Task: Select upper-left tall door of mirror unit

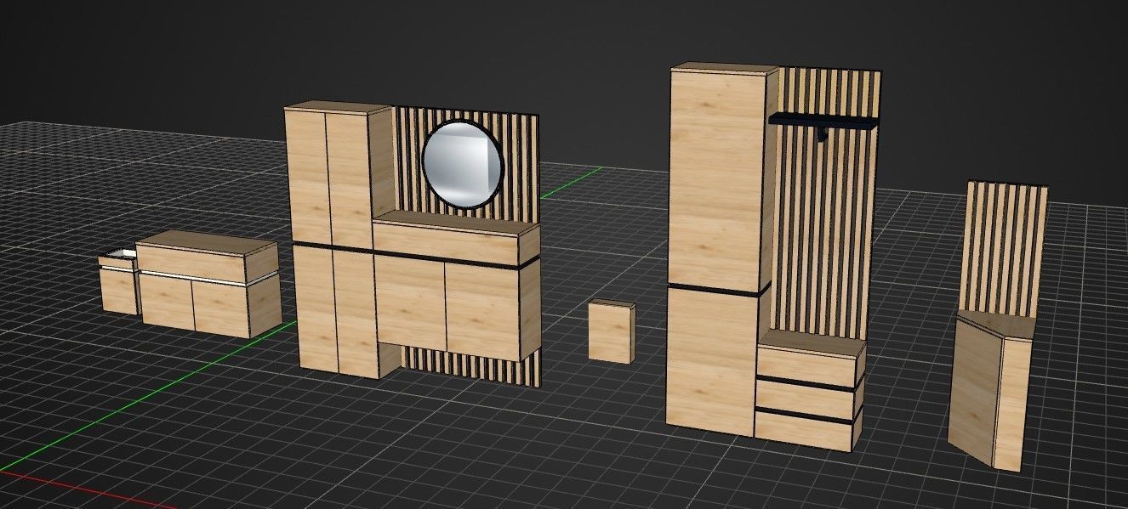Action: [x=306, y=177]
